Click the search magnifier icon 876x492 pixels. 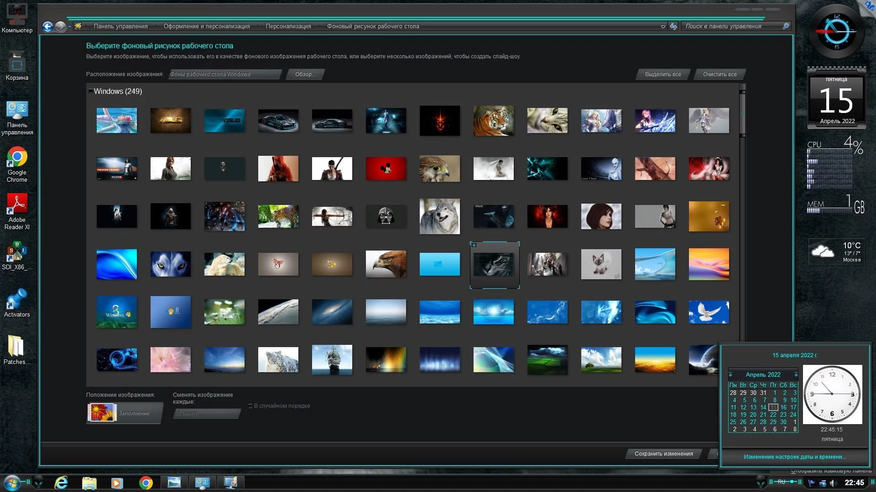tap(786, 26)
